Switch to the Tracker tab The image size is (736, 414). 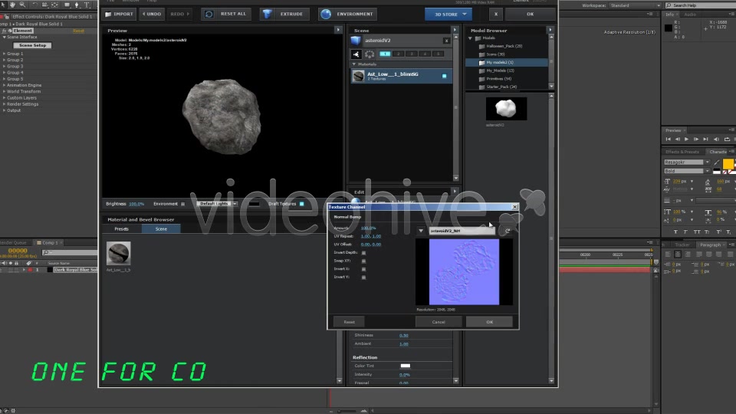(682, 245)
